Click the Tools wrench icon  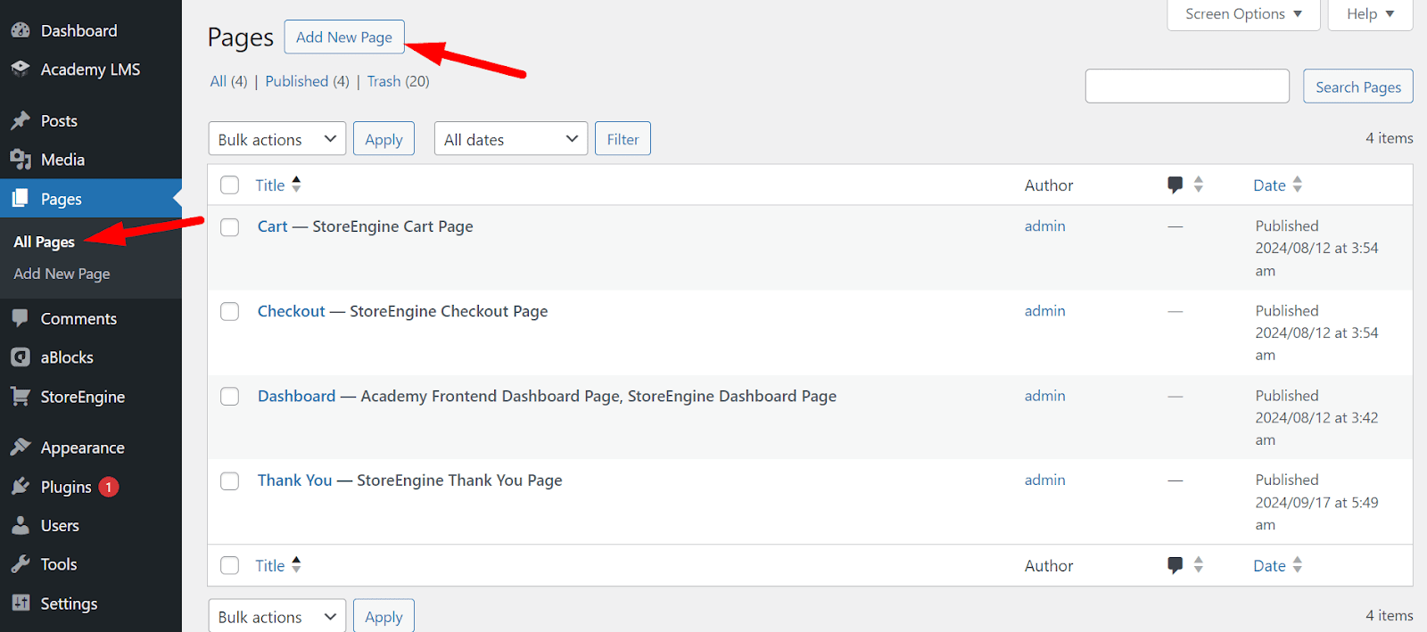click(x=21, y=564)
